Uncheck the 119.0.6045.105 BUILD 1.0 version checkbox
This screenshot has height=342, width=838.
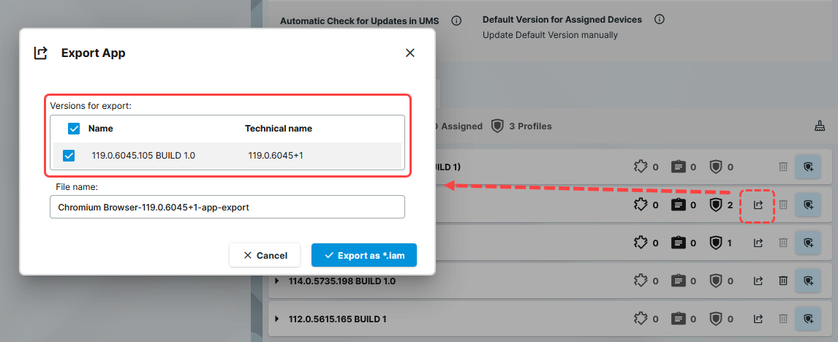pos(69,156)
